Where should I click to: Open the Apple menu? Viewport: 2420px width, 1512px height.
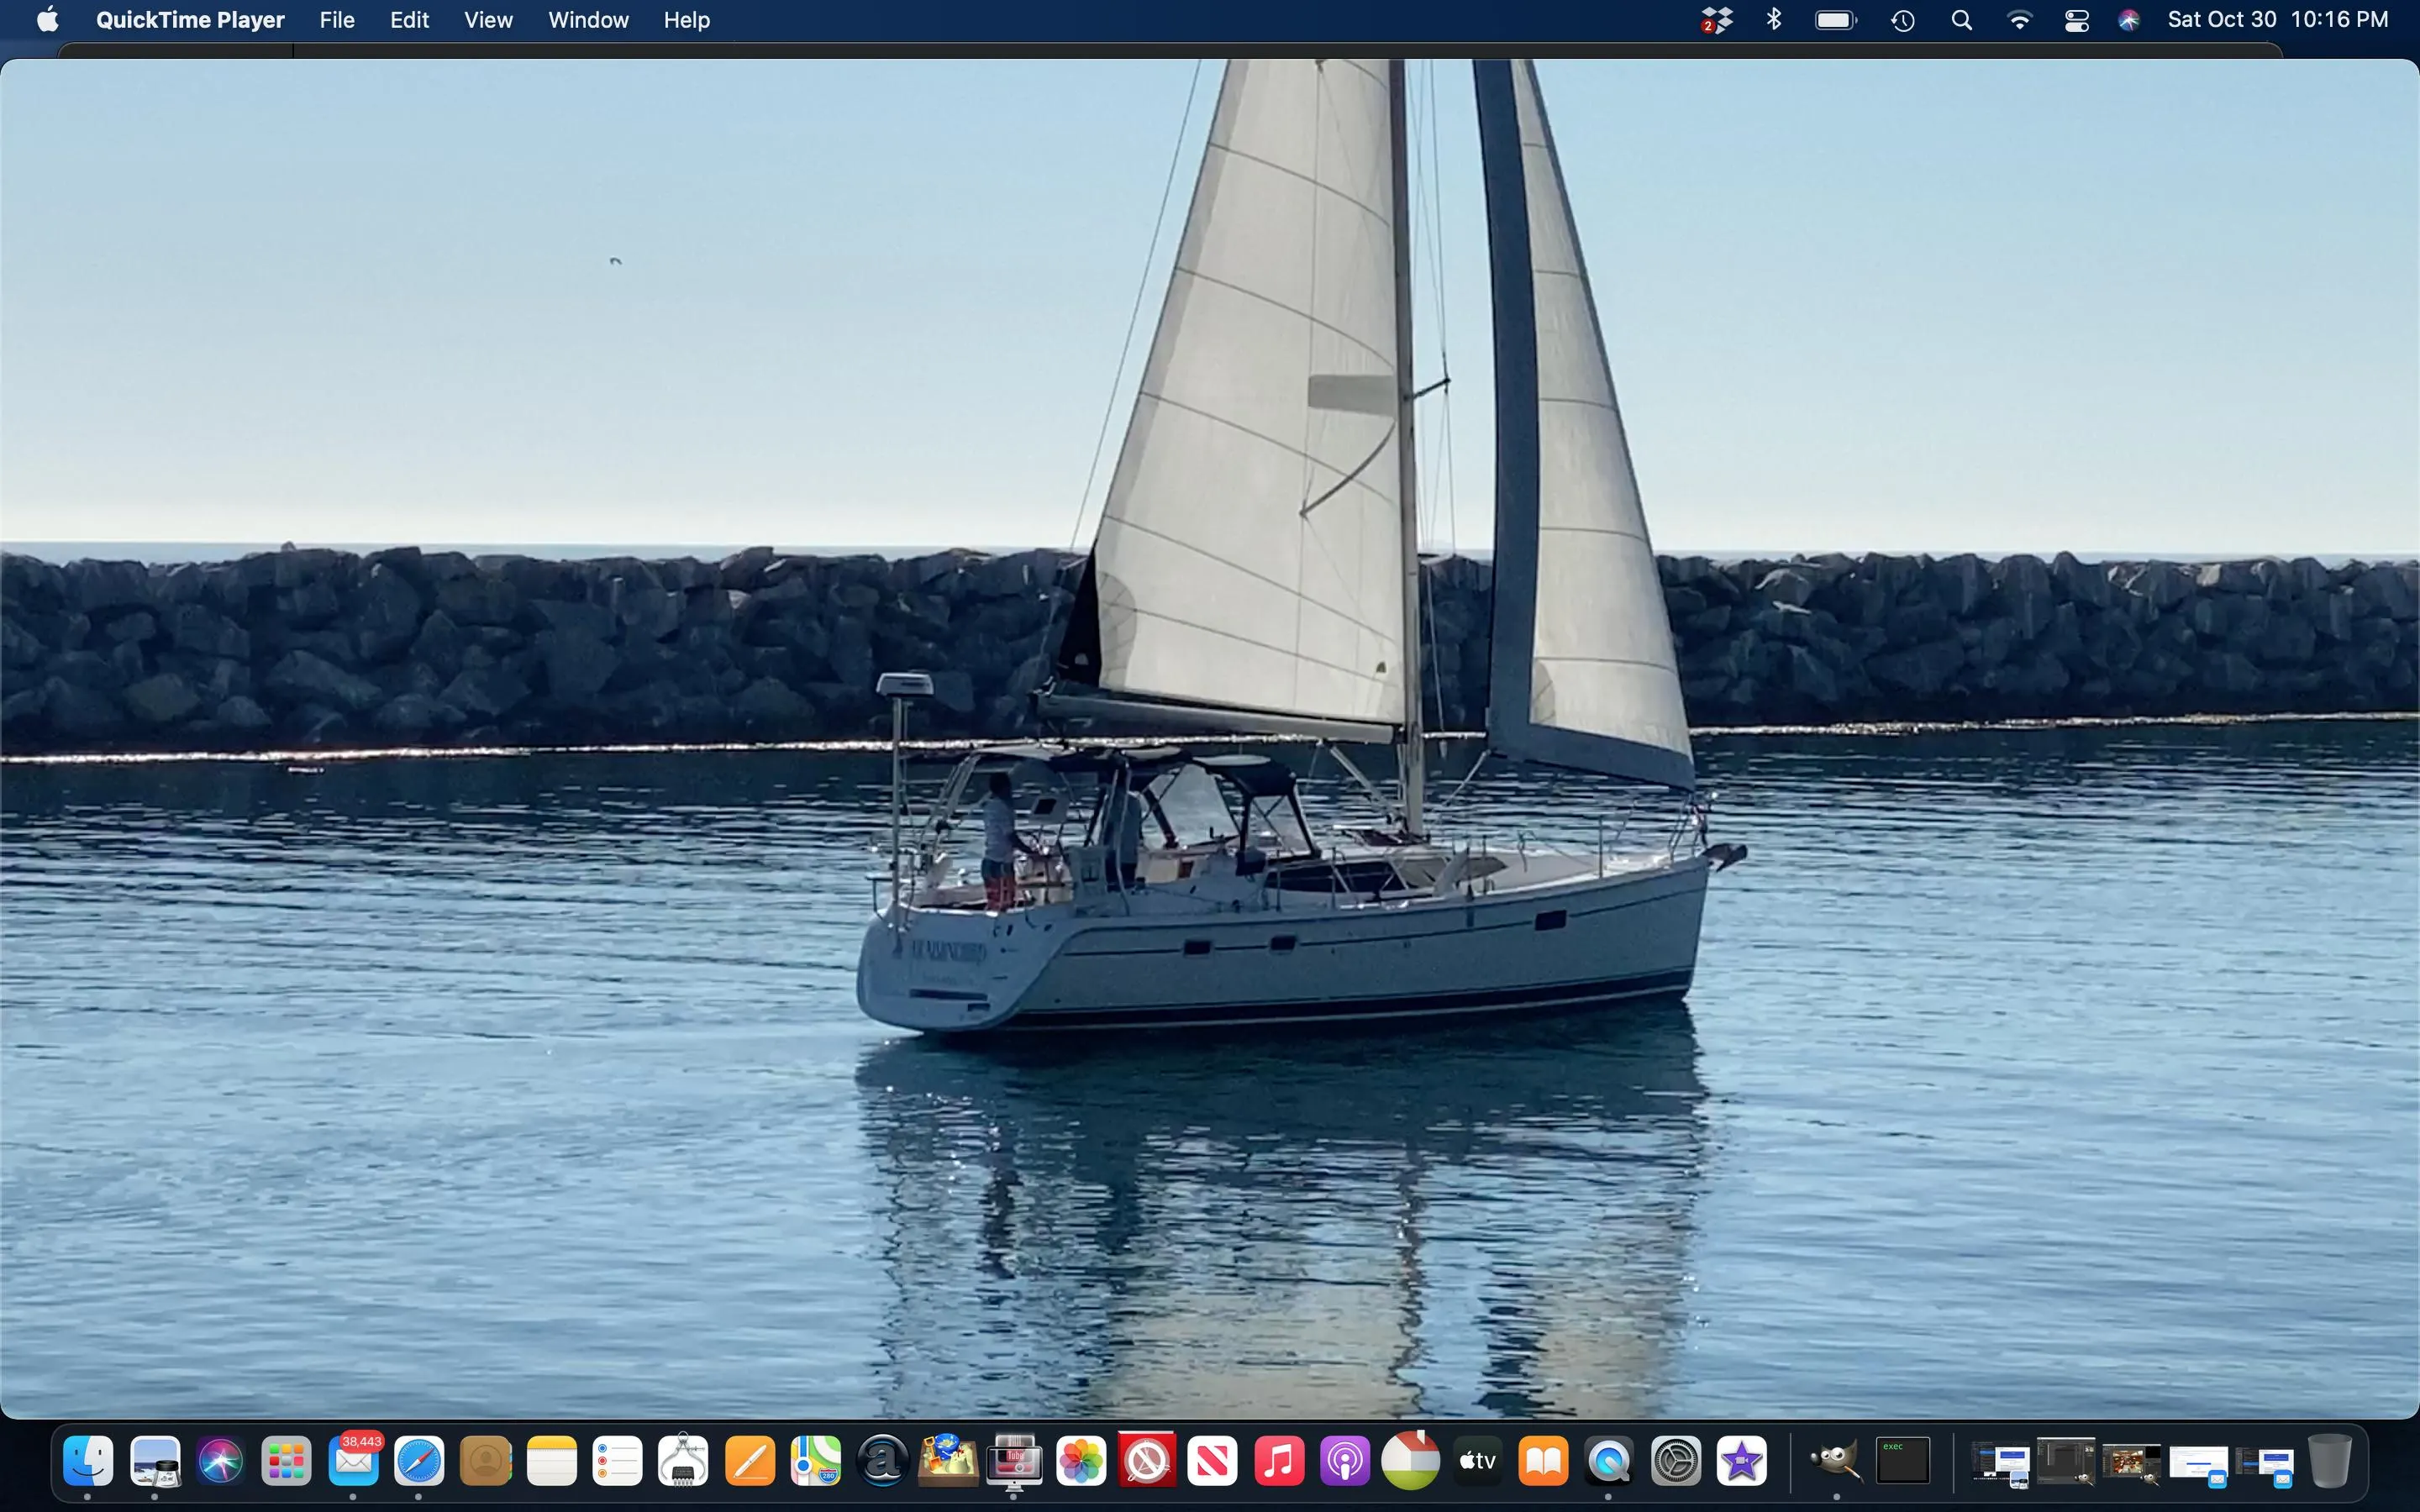(47, 20)
